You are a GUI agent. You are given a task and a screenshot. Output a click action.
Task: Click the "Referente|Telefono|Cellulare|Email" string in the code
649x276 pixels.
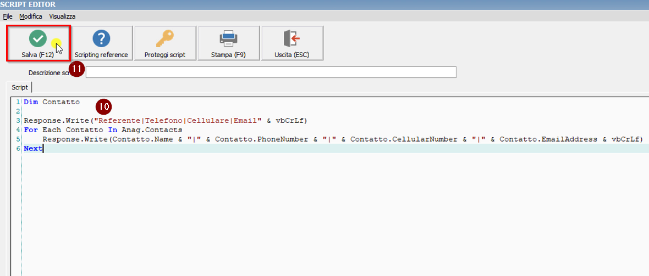[x=178, y=121]
